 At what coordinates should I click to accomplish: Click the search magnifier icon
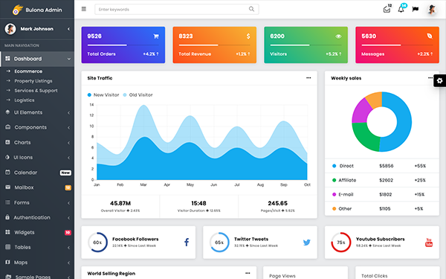tap(251, 9)
